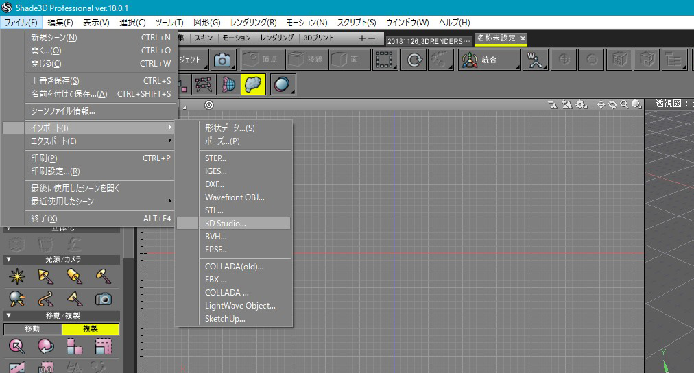Import an FBX ... file
This screenshot has height=373, width=694.
246,280
